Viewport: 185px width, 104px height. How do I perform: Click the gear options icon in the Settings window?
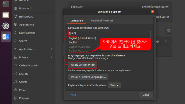(169, 30)
